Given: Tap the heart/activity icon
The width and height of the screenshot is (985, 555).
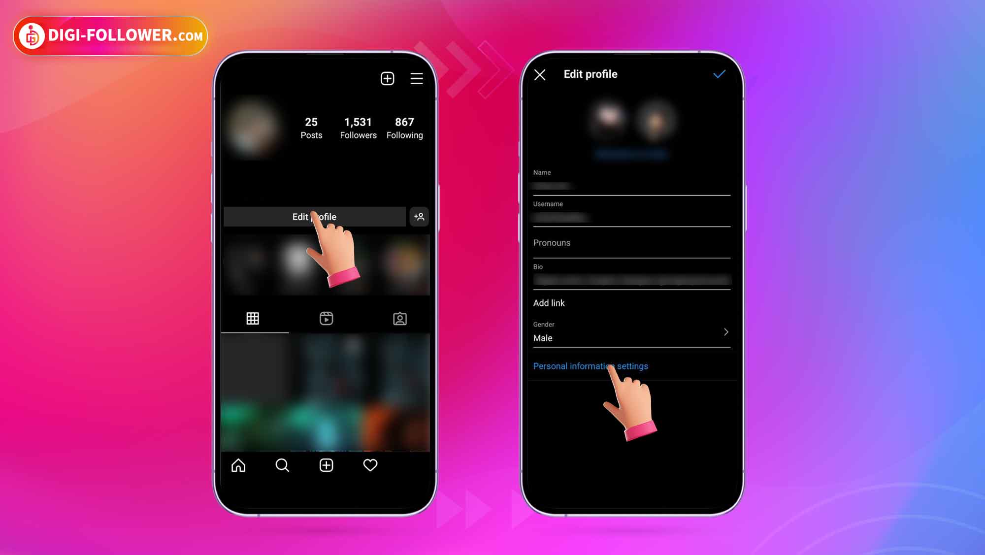Looking at the screenshot, I should pos(370,465).
